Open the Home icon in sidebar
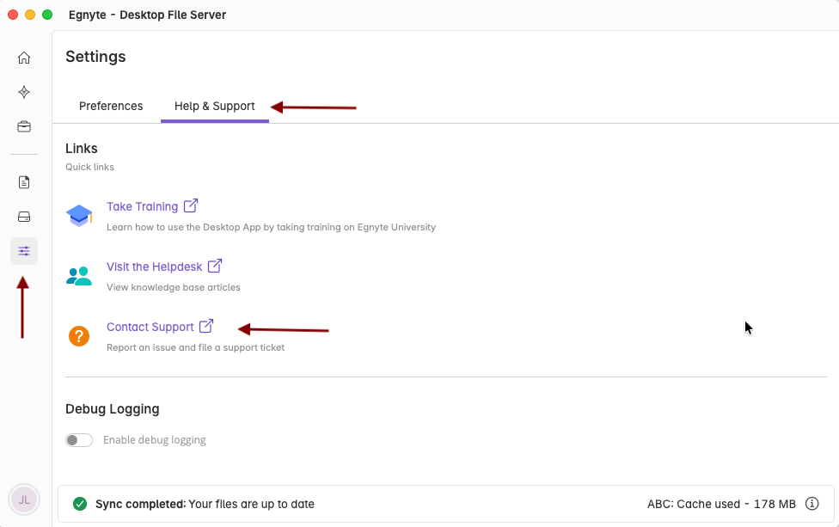 (24, 58)
